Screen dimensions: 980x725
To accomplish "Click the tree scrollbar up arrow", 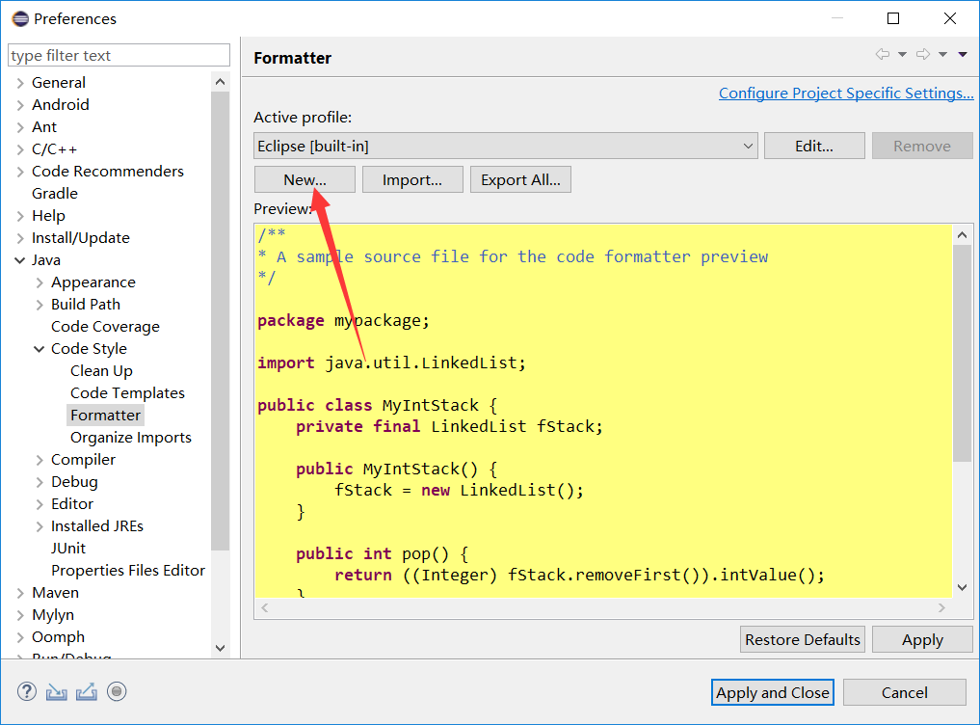I will pyautogui.click(x=220, y=82).
